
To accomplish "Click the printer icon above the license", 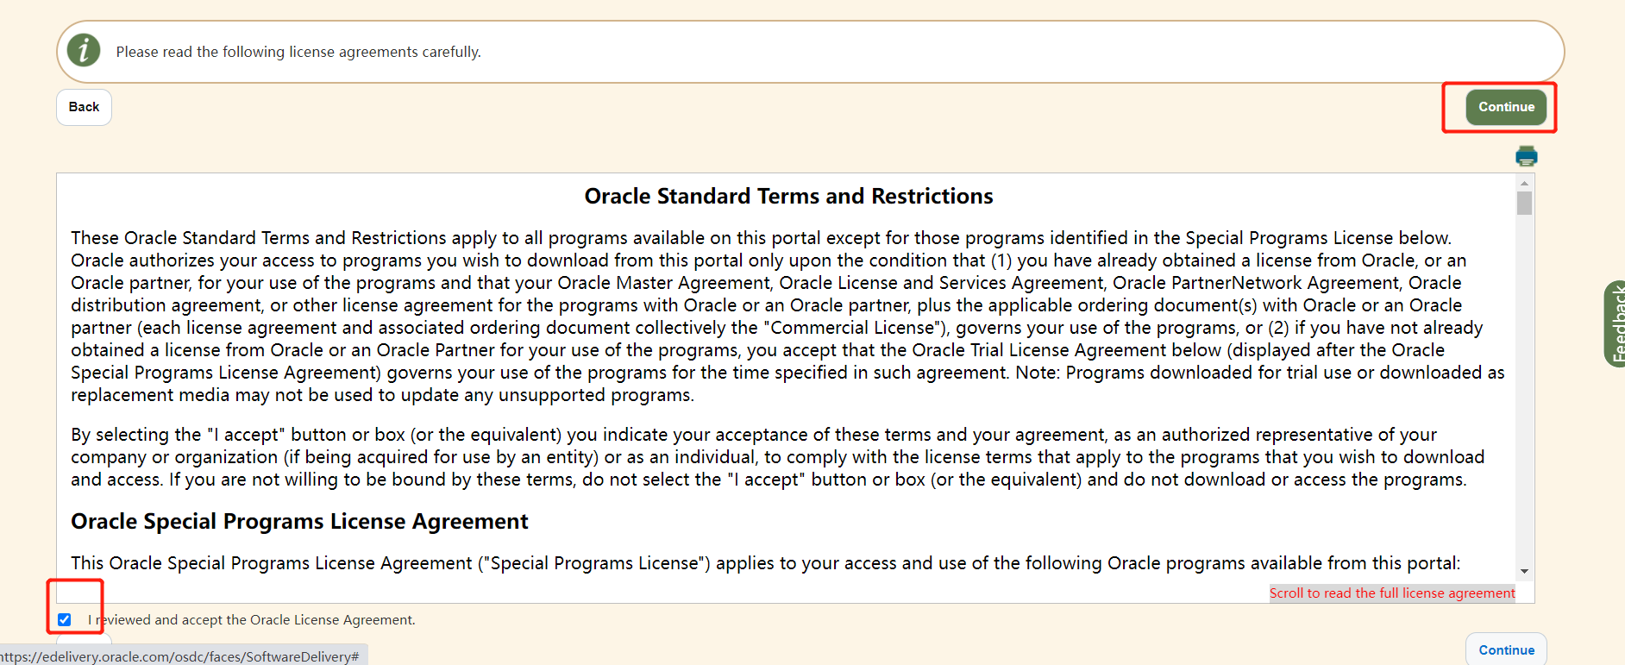I will 1526,156.
